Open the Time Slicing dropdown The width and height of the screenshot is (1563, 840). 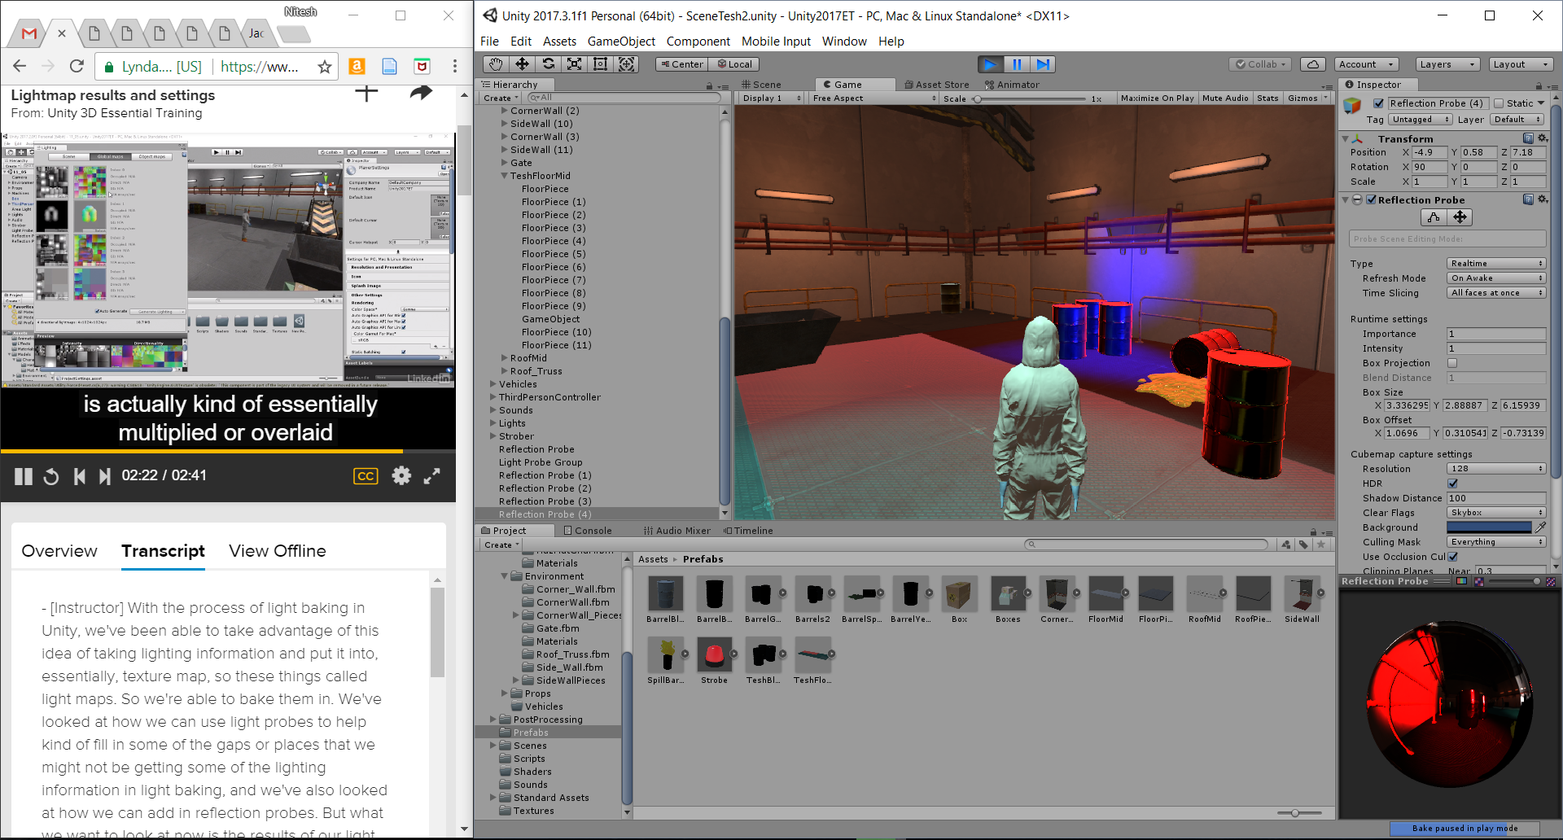click(x=1496, y=293)
